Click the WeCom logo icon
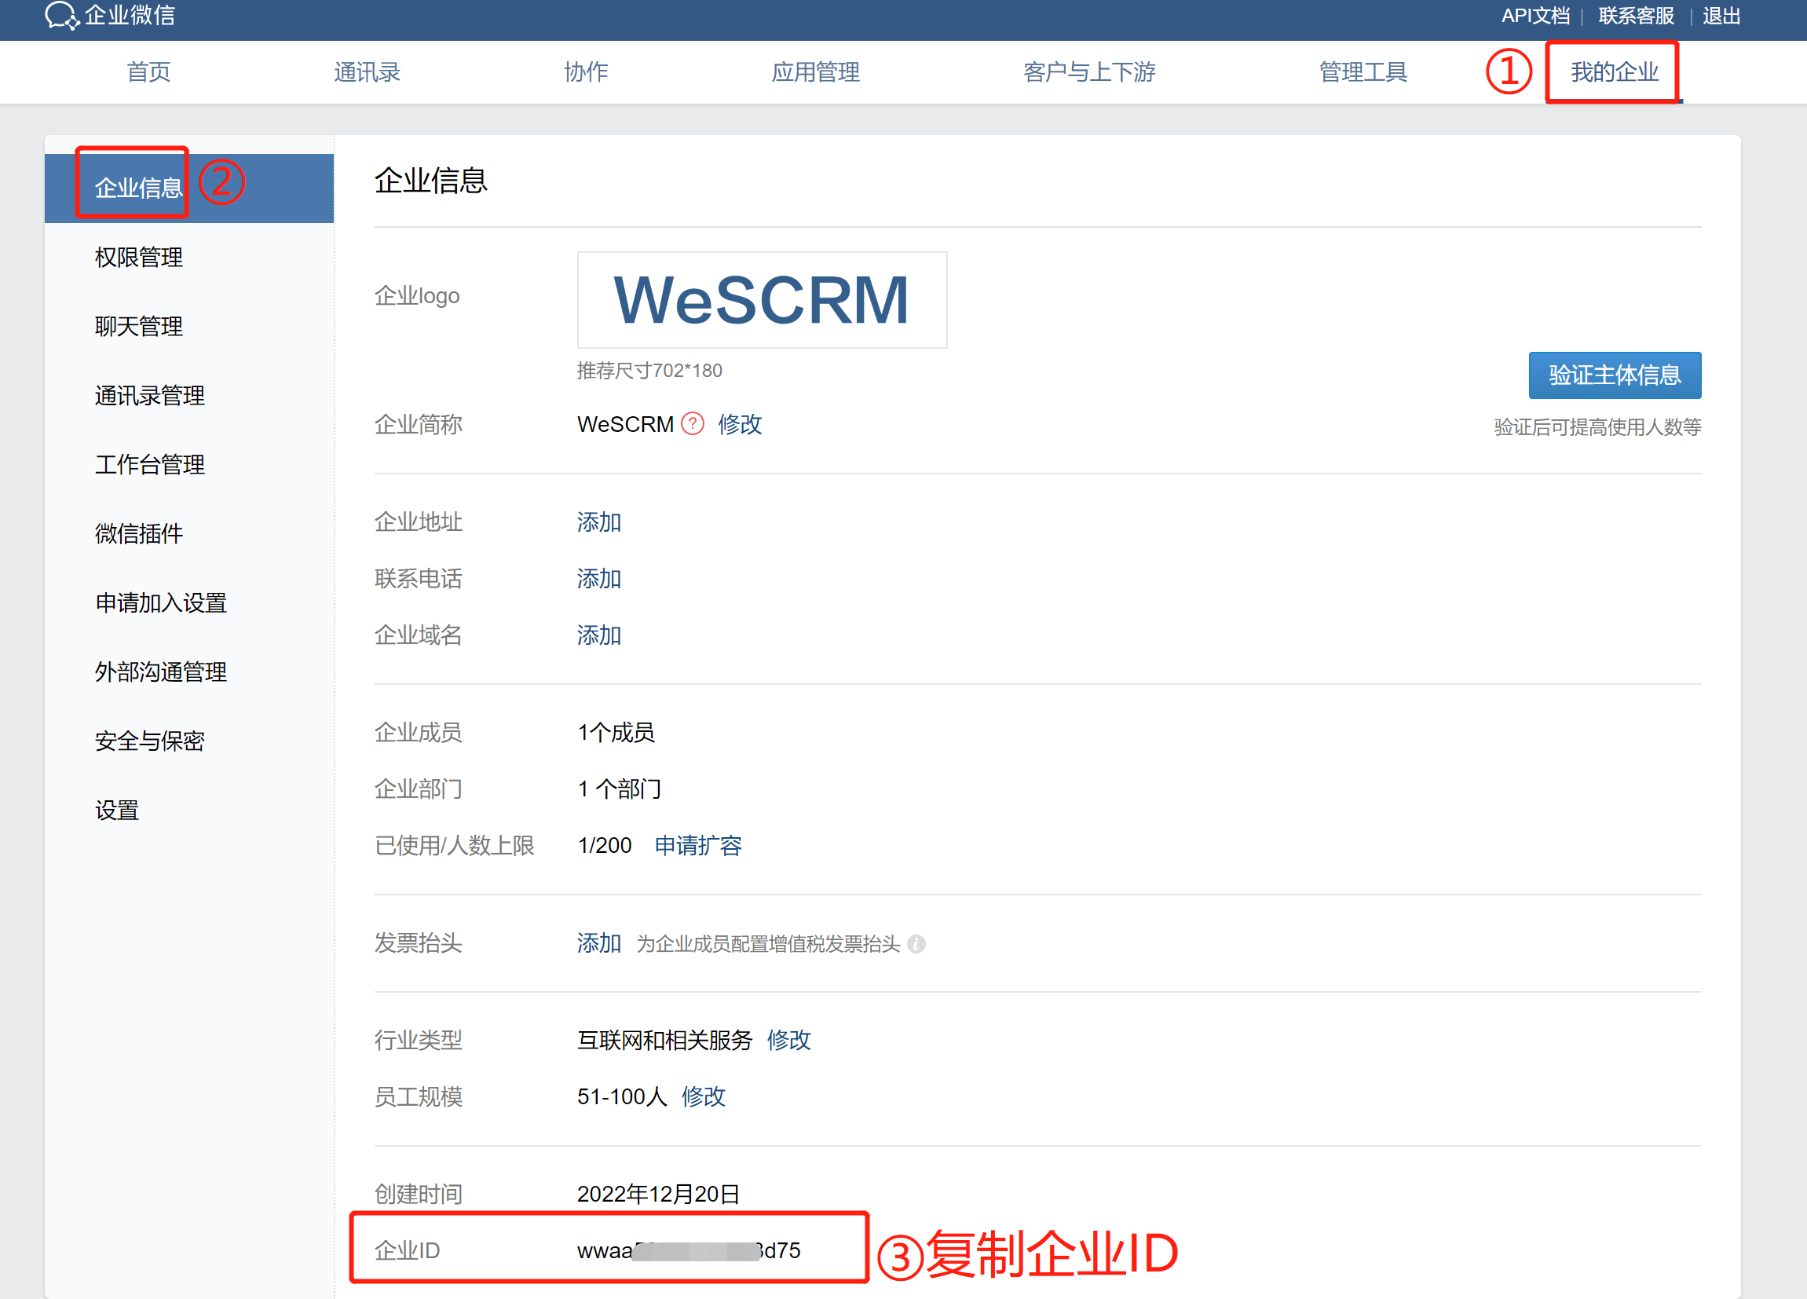 pos(62,15)
